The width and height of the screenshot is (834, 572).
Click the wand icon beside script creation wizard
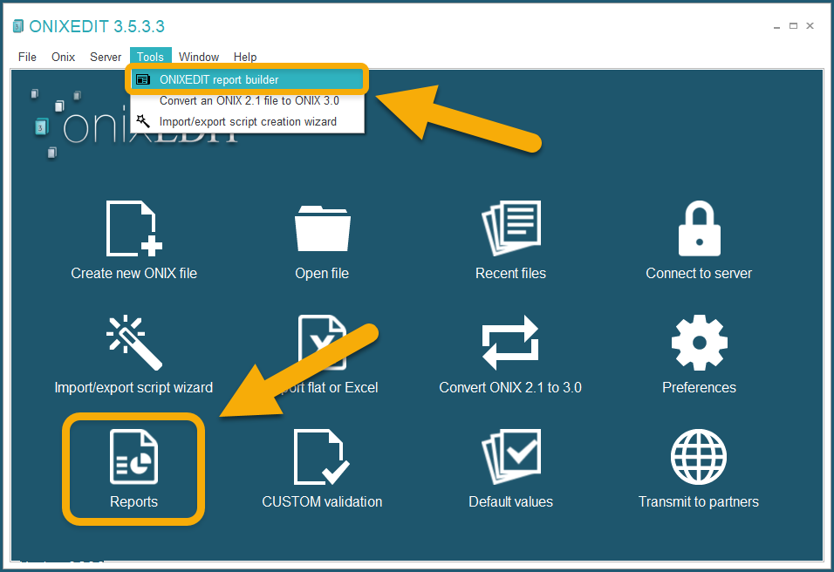142,121
